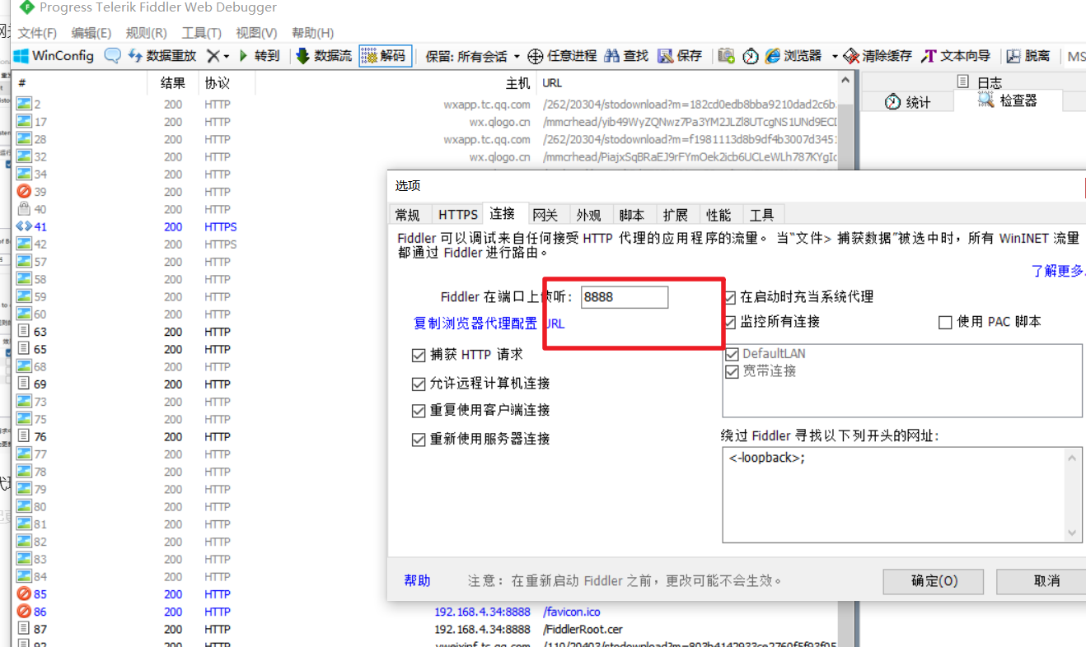Click the 帮助 link in options dialog
The width and height of the screenshot is (1086, 647).
click(x=417, y=580)
